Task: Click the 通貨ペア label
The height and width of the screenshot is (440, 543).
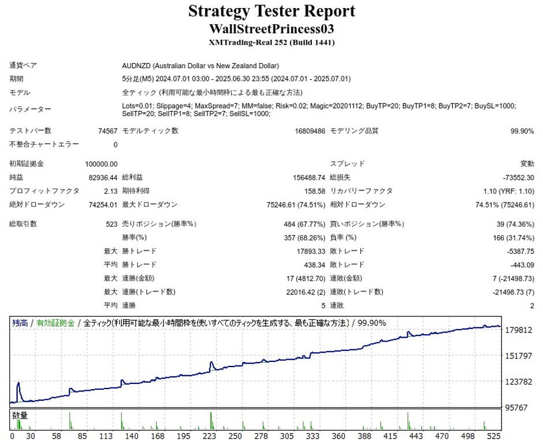Action: tap(23, 65)
